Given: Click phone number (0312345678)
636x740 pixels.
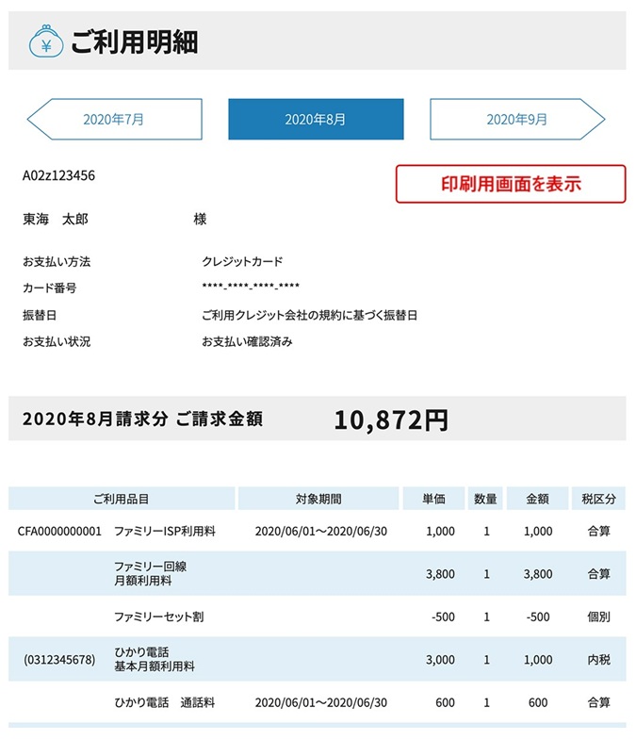Looking at the screenshot, I should (59, 660).
